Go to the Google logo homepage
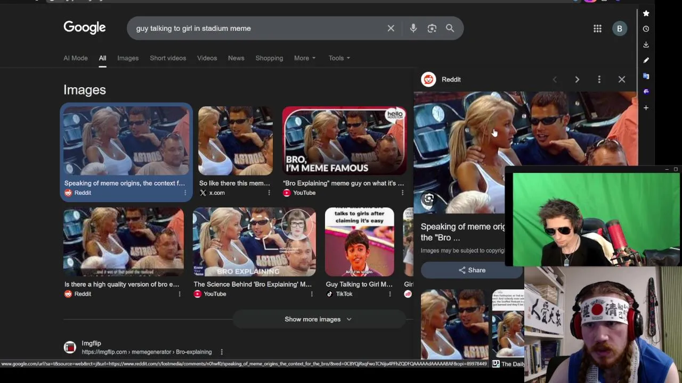The image size is (682, 383). tap(85, 28)
